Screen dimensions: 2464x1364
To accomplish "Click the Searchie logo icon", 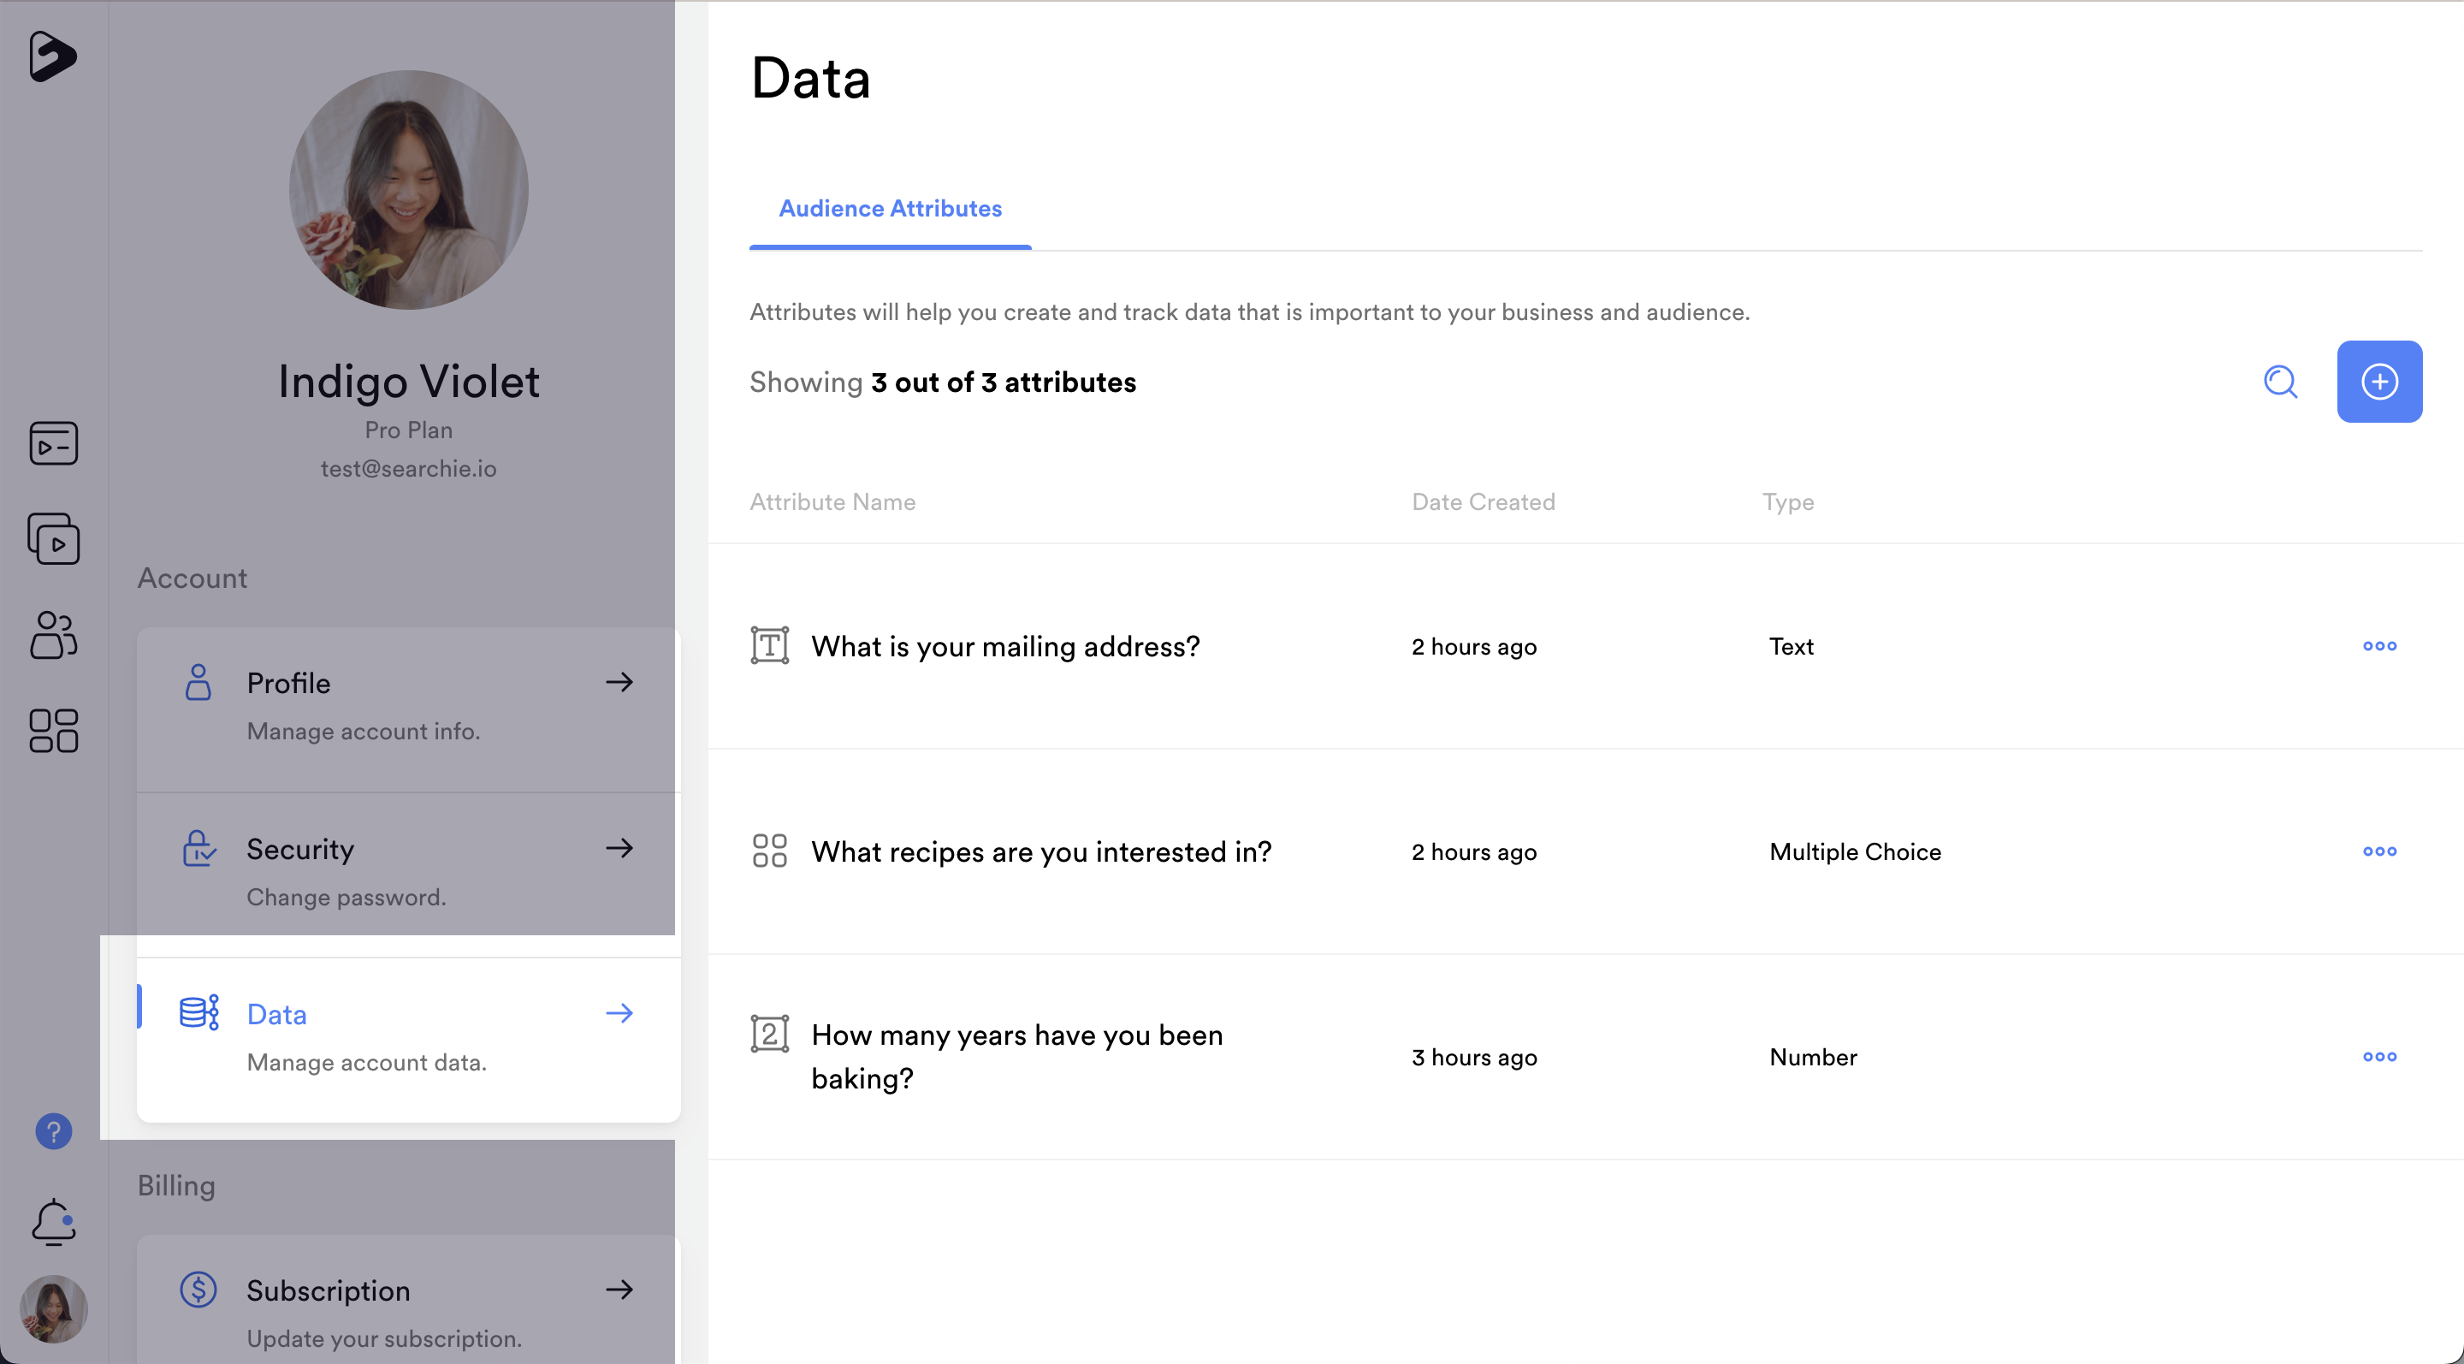I will pyautogui.click(x=52, y=56).
